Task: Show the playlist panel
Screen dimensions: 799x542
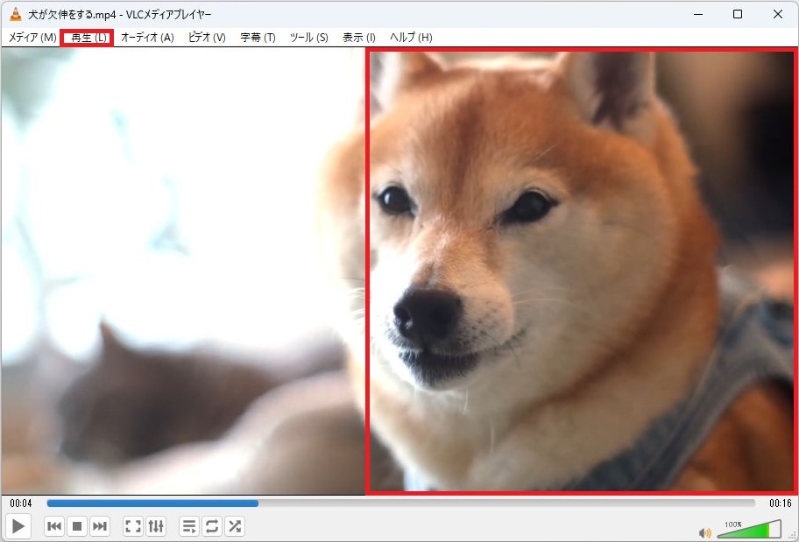Action: [x=189, y=526]
